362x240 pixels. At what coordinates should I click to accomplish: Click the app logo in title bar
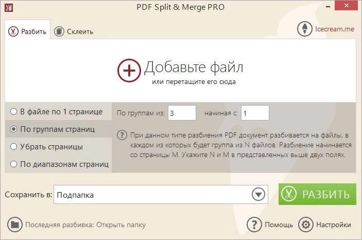coord(9,8)
